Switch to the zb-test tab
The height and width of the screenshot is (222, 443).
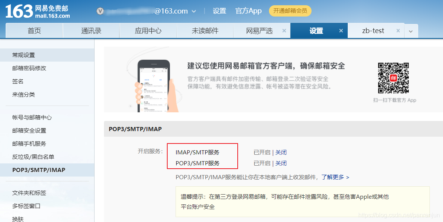(373, 31)
